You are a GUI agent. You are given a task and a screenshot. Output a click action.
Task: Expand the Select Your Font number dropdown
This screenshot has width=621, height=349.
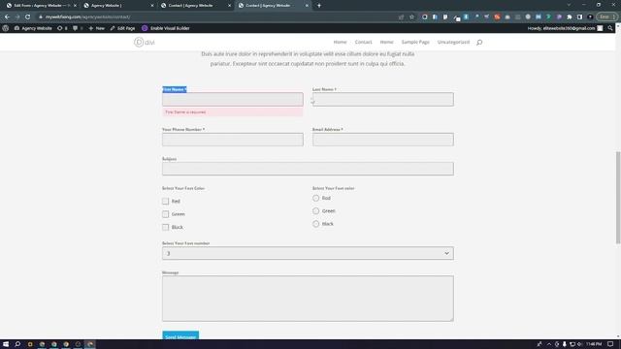coord(308,253)
